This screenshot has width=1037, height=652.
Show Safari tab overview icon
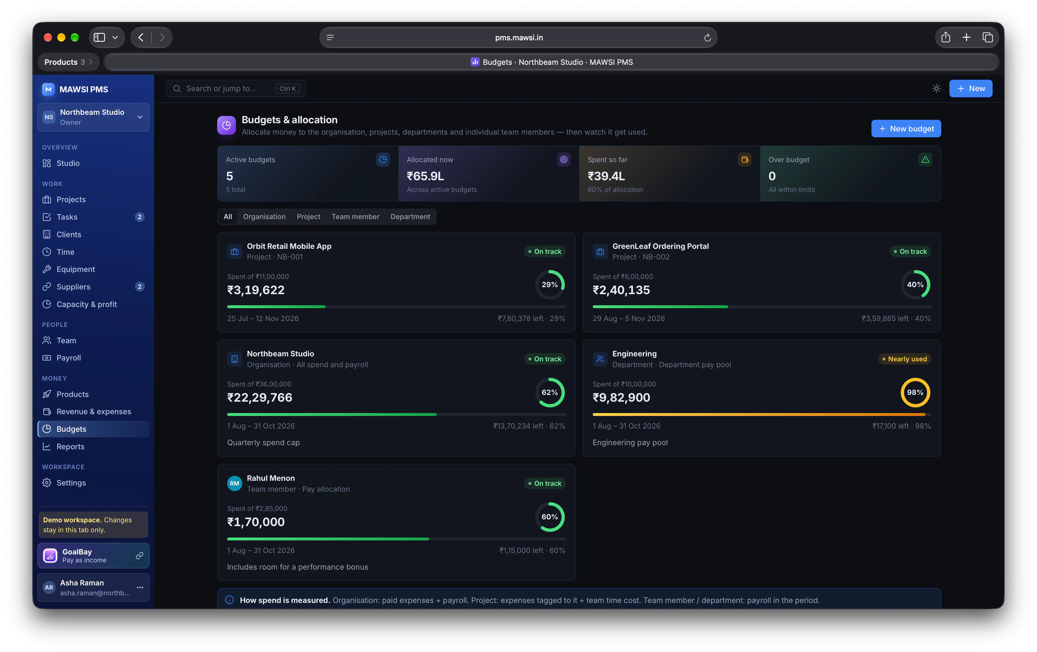tap(987, 37)
